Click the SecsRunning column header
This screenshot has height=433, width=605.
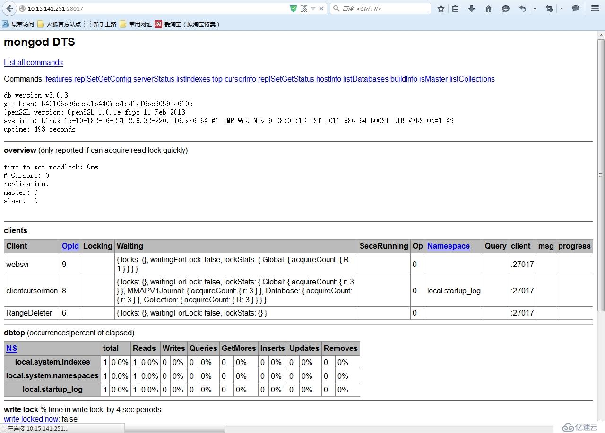[384, 246]
